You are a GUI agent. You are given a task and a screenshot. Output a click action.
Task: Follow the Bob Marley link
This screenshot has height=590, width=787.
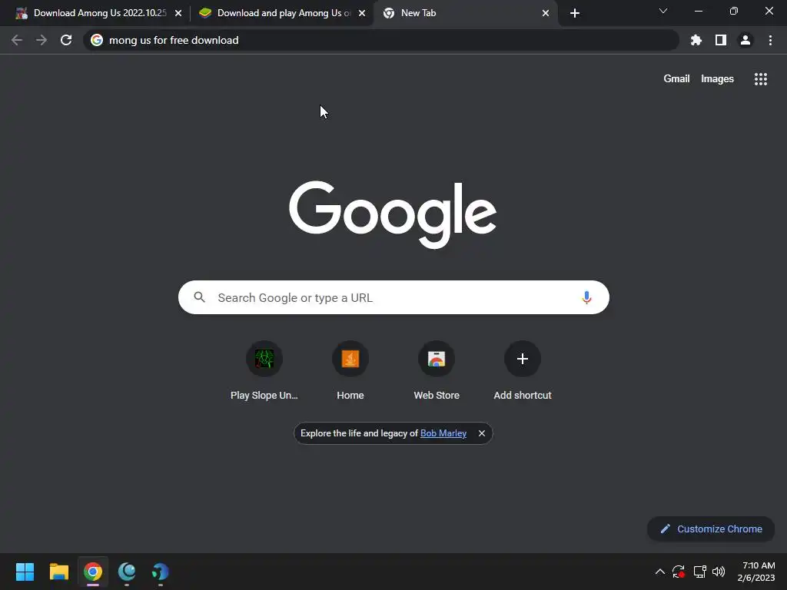pyautogui.click(x=443, y=433)
